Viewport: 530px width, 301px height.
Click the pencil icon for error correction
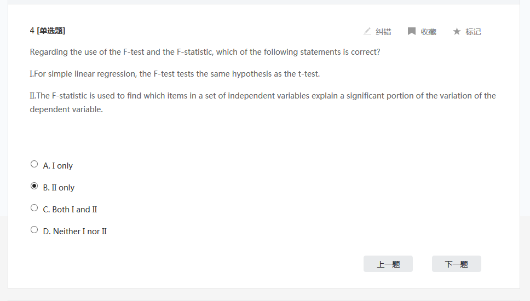tap(367, 32)
